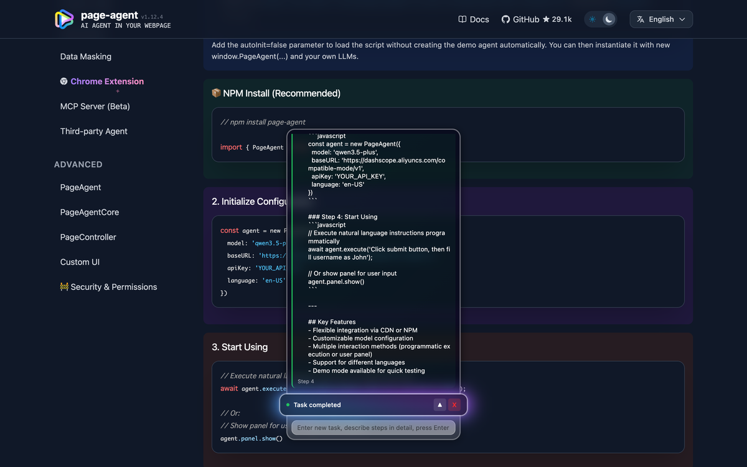The height and width of the screenshot is (467, 747).
Task: Click the NPM Install (Recommended) heading
Action: pyautogui.click(x=282, y=93)
